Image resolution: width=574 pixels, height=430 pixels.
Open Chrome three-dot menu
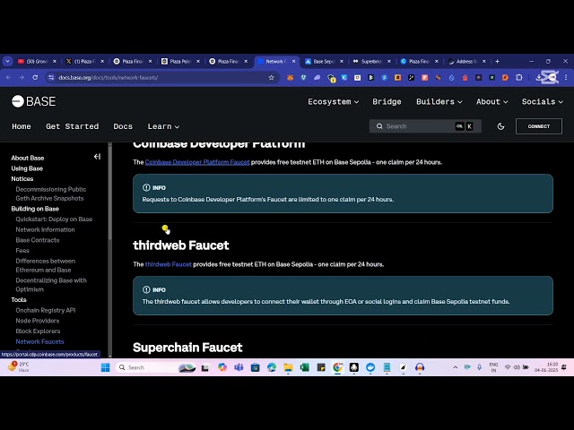(x=566, y=78)
